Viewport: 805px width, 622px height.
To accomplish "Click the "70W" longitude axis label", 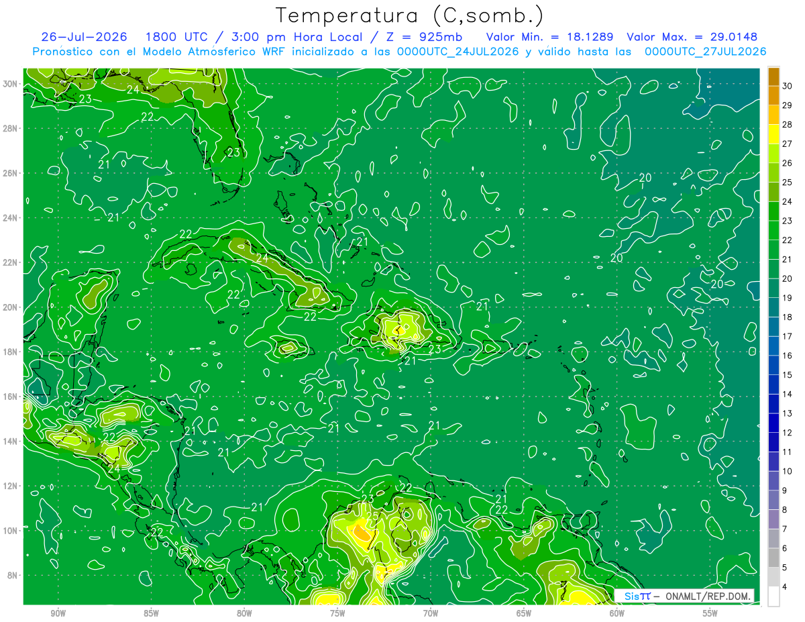I will (x=431, y=613).
